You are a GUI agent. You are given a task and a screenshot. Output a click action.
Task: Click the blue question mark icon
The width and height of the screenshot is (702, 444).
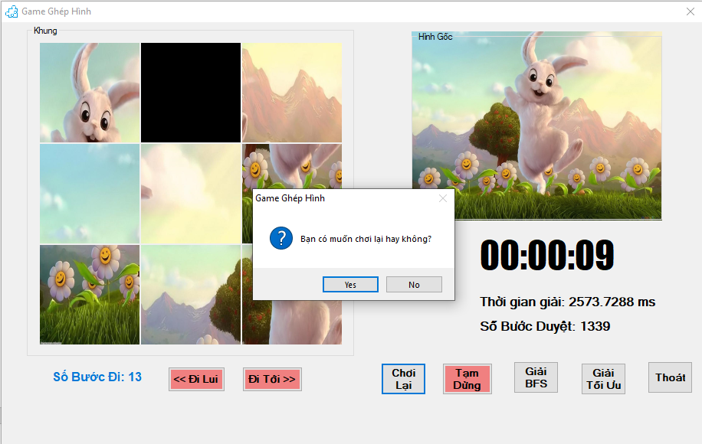(281, 238)
